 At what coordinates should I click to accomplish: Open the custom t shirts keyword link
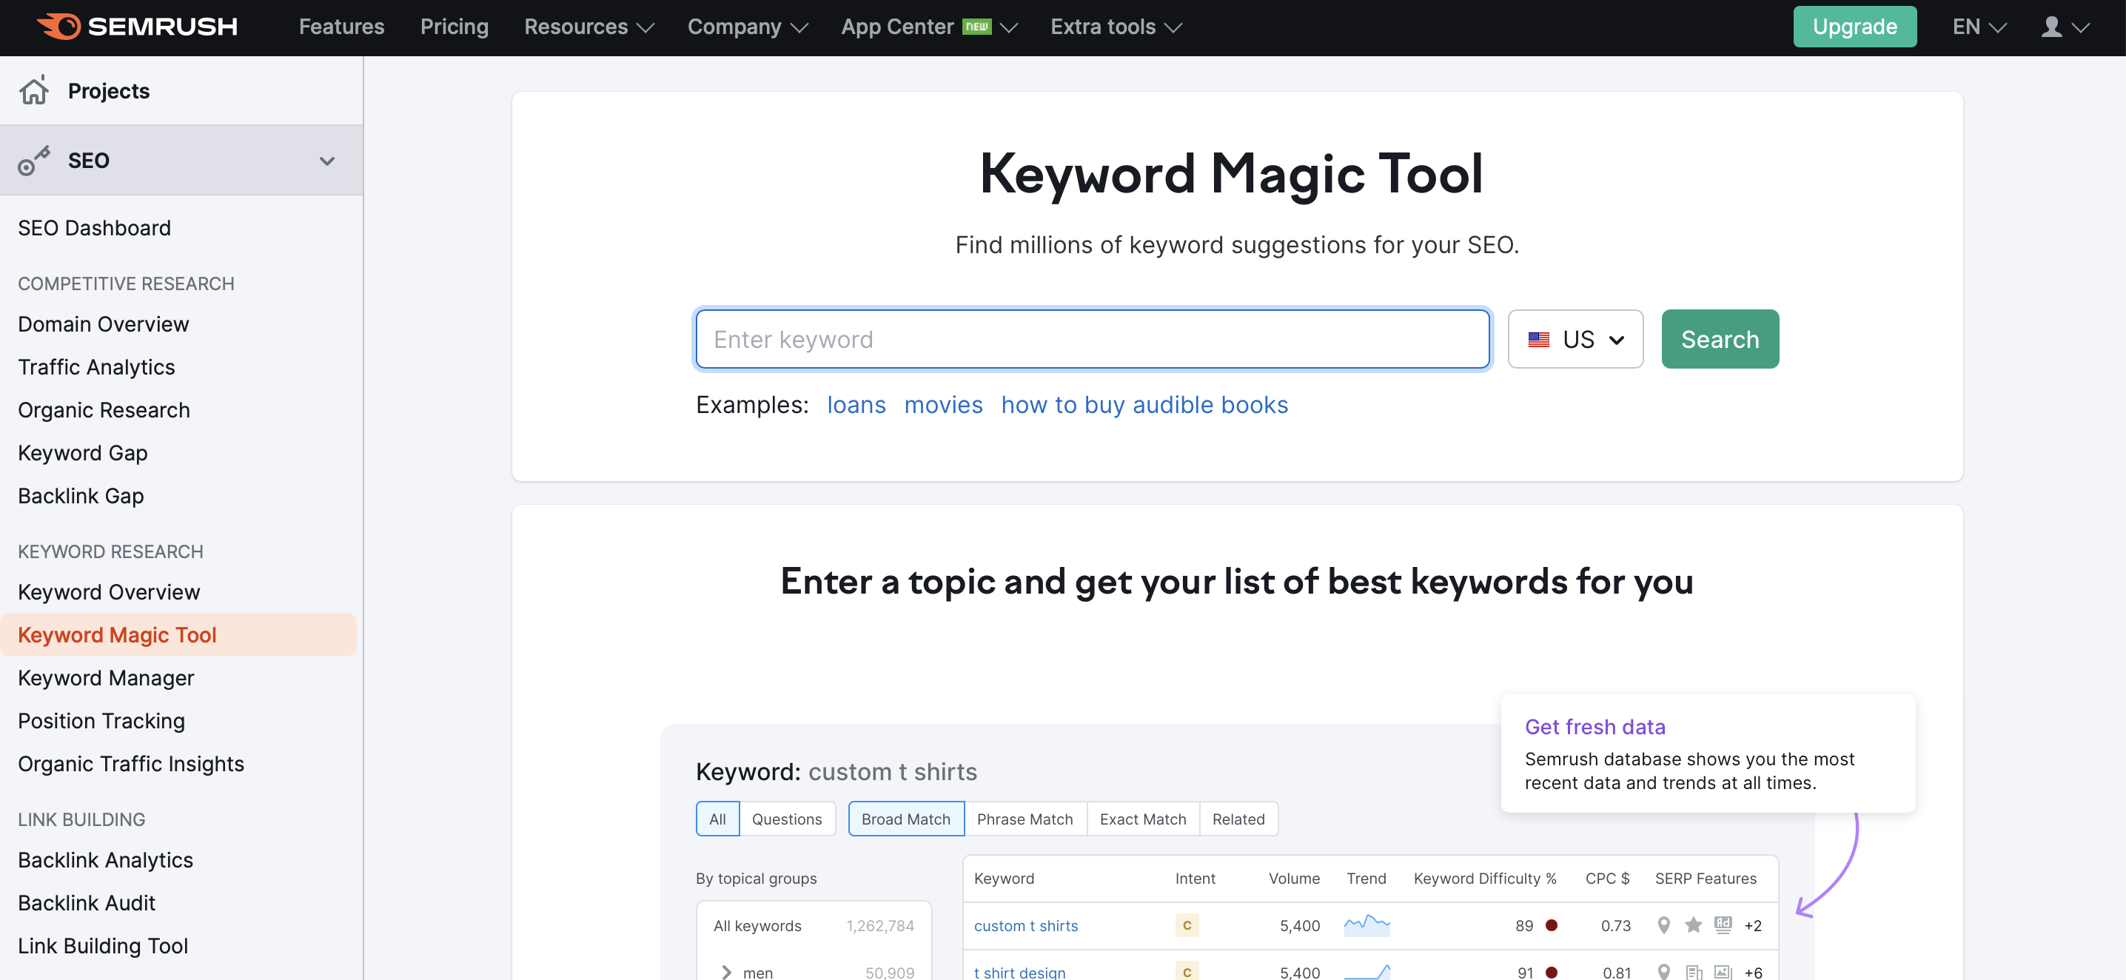[x=1026, y=925]
